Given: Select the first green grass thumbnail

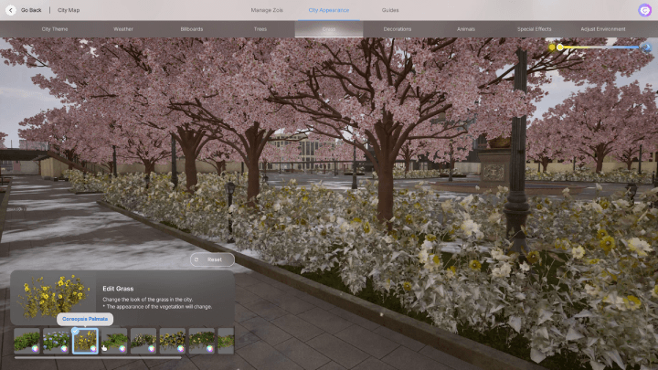Looking at the screenshot, I should click(27, 340).
